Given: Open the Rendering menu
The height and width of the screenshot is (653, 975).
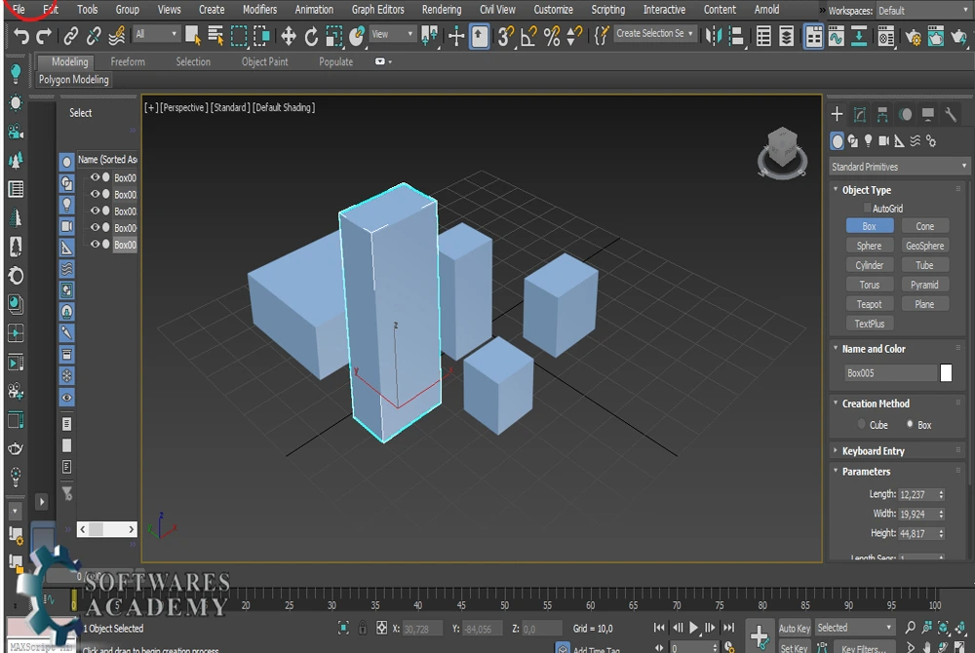Looking at the screenshot, I should (x=442, y=10).
